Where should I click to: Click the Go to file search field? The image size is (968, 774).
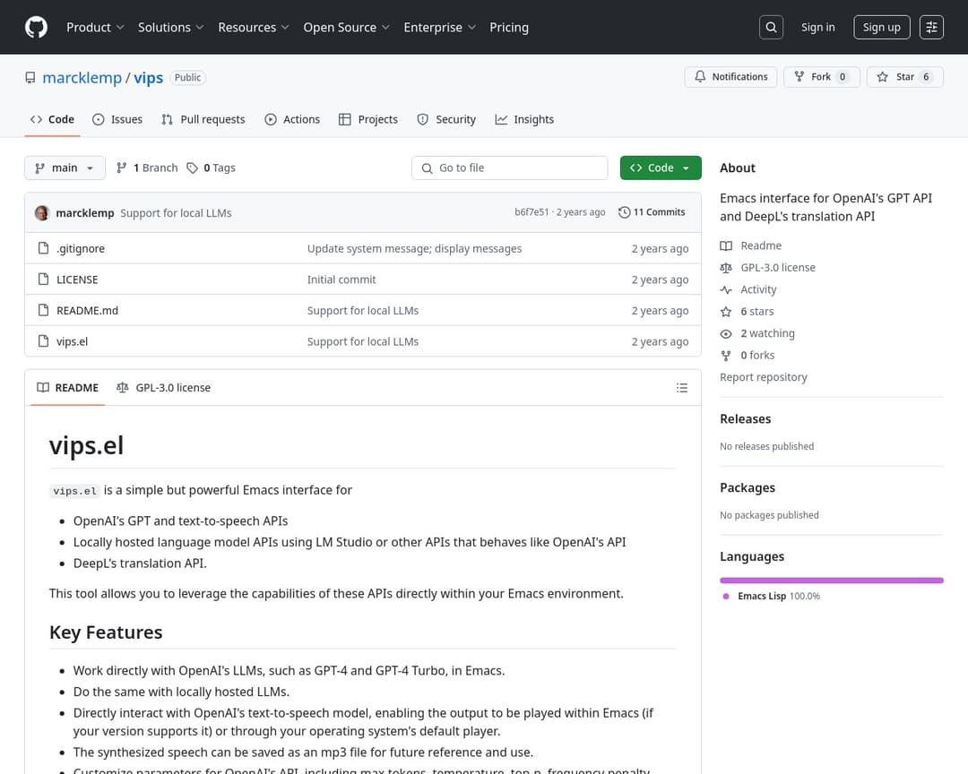[x=509, y=168]
